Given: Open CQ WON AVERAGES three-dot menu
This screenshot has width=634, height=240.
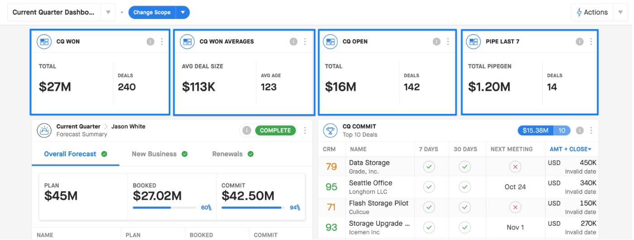Looking at the screenshot, I should [305, 42].
